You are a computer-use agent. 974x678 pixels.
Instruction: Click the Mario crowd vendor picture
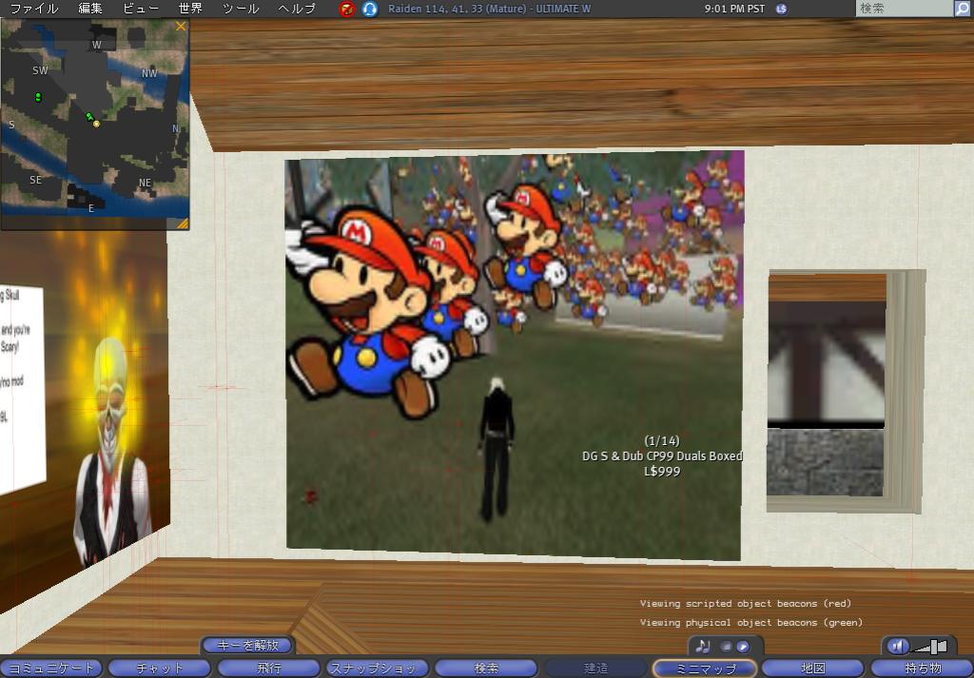tap(514, 355)
